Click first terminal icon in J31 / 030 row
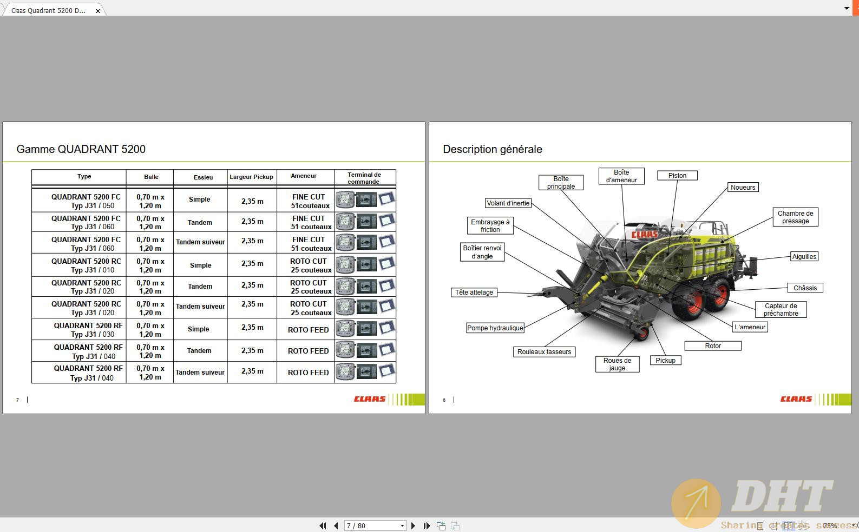The height and width of the screenshot is (532, 859). pos(345,328)
